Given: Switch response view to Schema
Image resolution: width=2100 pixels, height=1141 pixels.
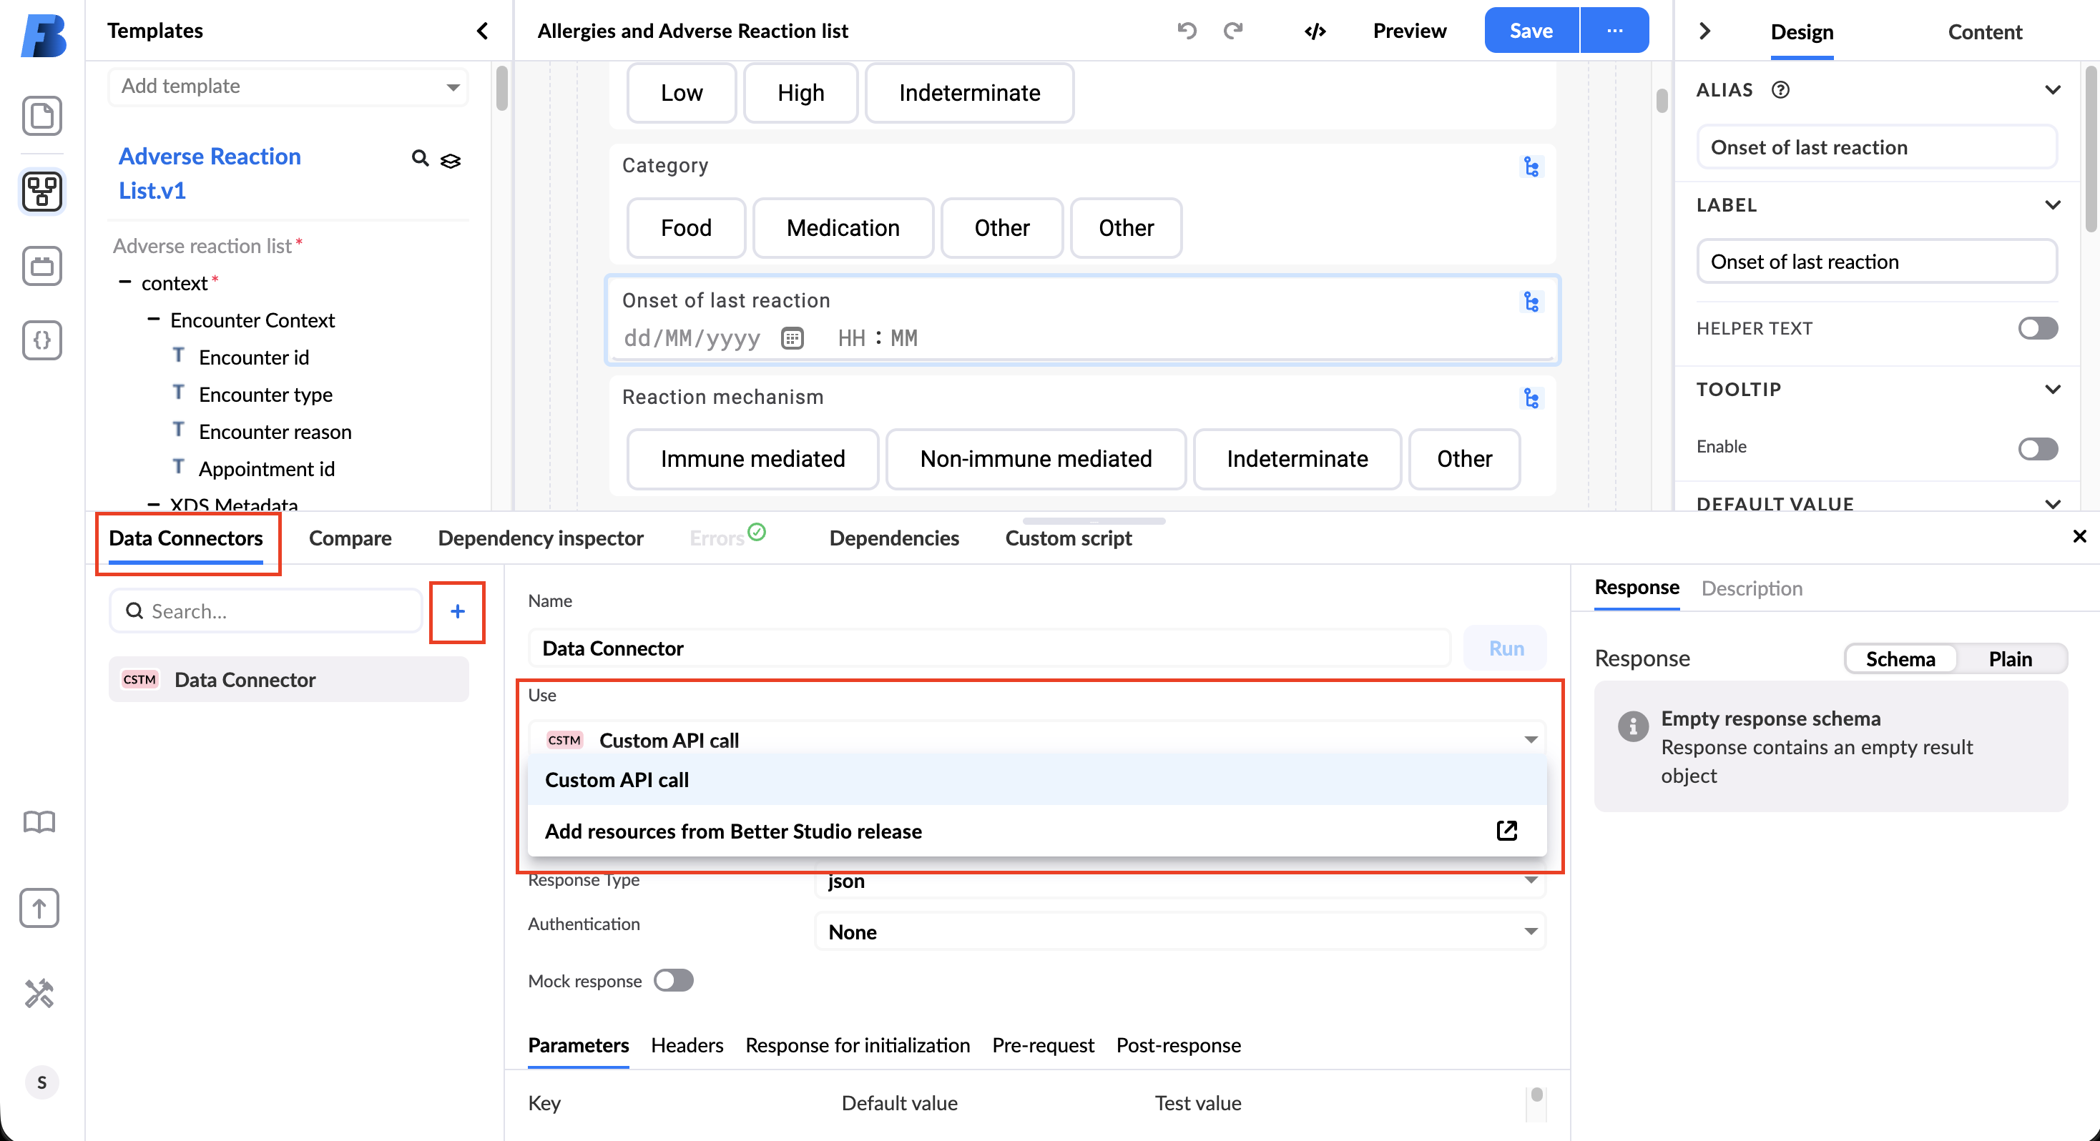Looking at the screenshot, I should click(x=1900, y=658).
